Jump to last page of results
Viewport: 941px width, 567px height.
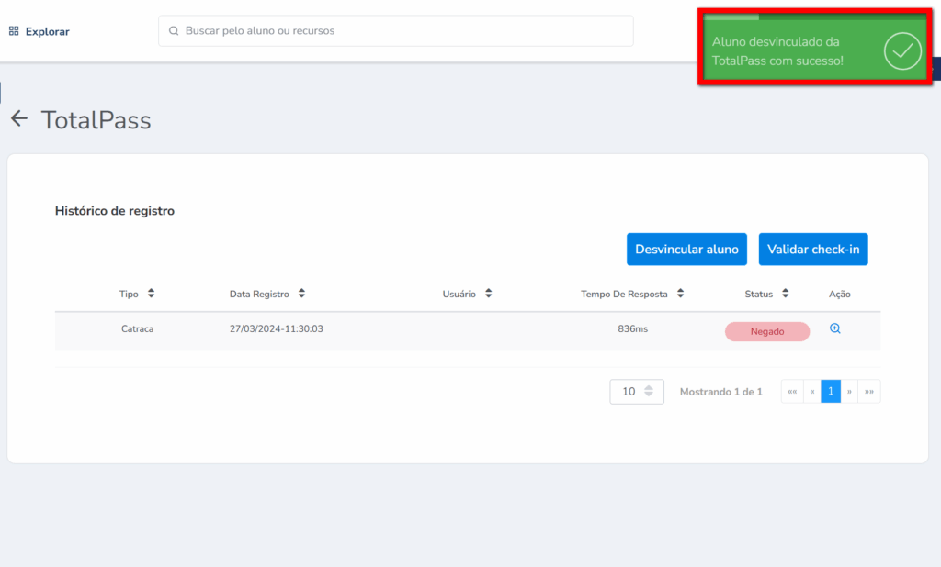pos(869,392)
